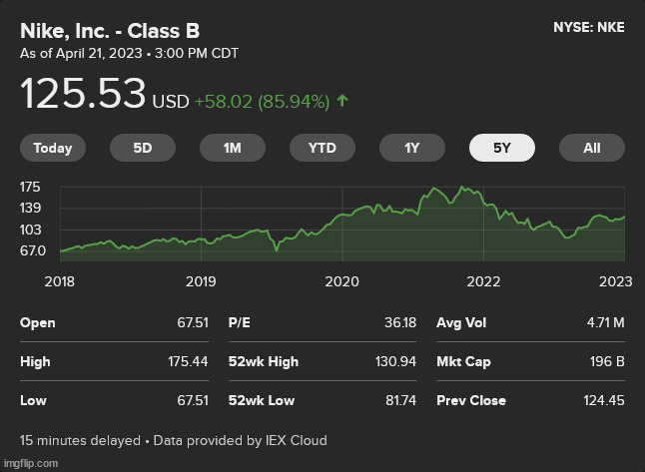Switch chart to the 5D range

[x=143, y=148]
